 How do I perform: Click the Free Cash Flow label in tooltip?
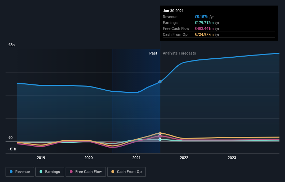(x=176, y=28)
